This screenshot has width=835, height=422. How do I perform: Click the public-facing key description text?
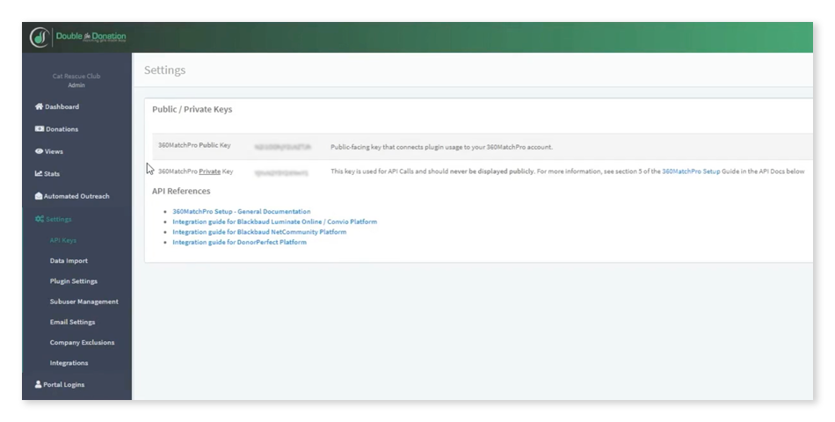pos(441,147)
